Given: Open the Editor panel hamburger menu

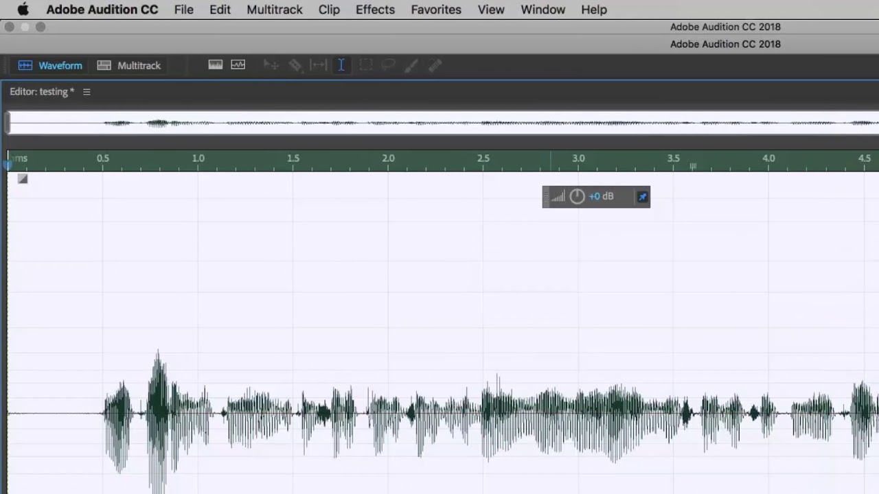Looking at the screenshot, I should tap(87, 92).
